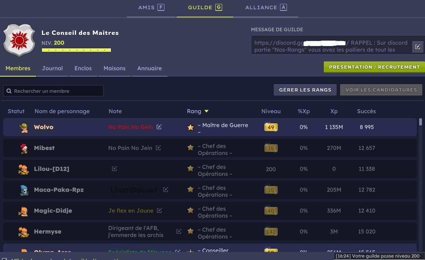Viewport: 425px width, 260px height.
Task: Click Magic-Didje's note Je flex en Jaune
Action: pos(131,210)
